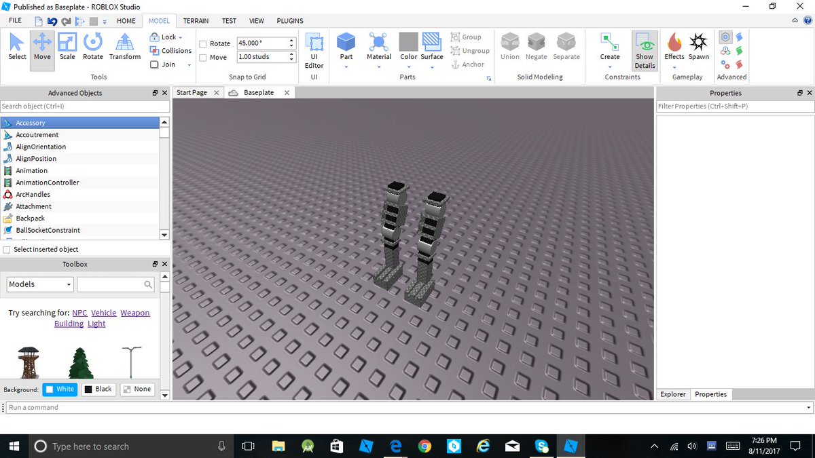Choose the Select tool
This screenshot has height=458, width=815.
pyautogui.click(x=17, y=47)
